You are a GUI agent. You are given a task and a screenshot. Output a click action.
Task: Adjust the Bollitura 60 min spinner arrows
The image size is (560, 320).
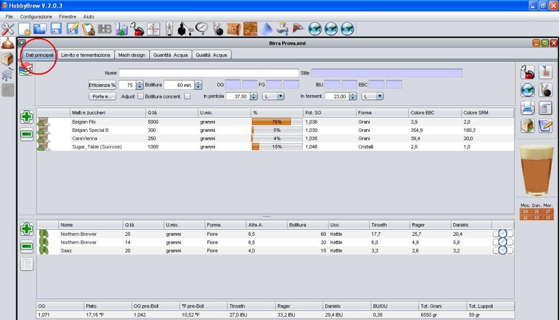[198, 85]
